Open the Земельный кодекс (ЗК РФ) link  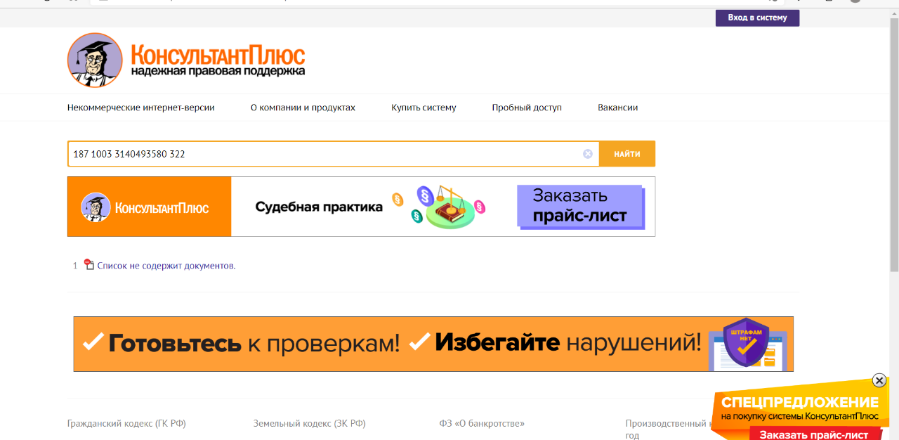(309, 423)
